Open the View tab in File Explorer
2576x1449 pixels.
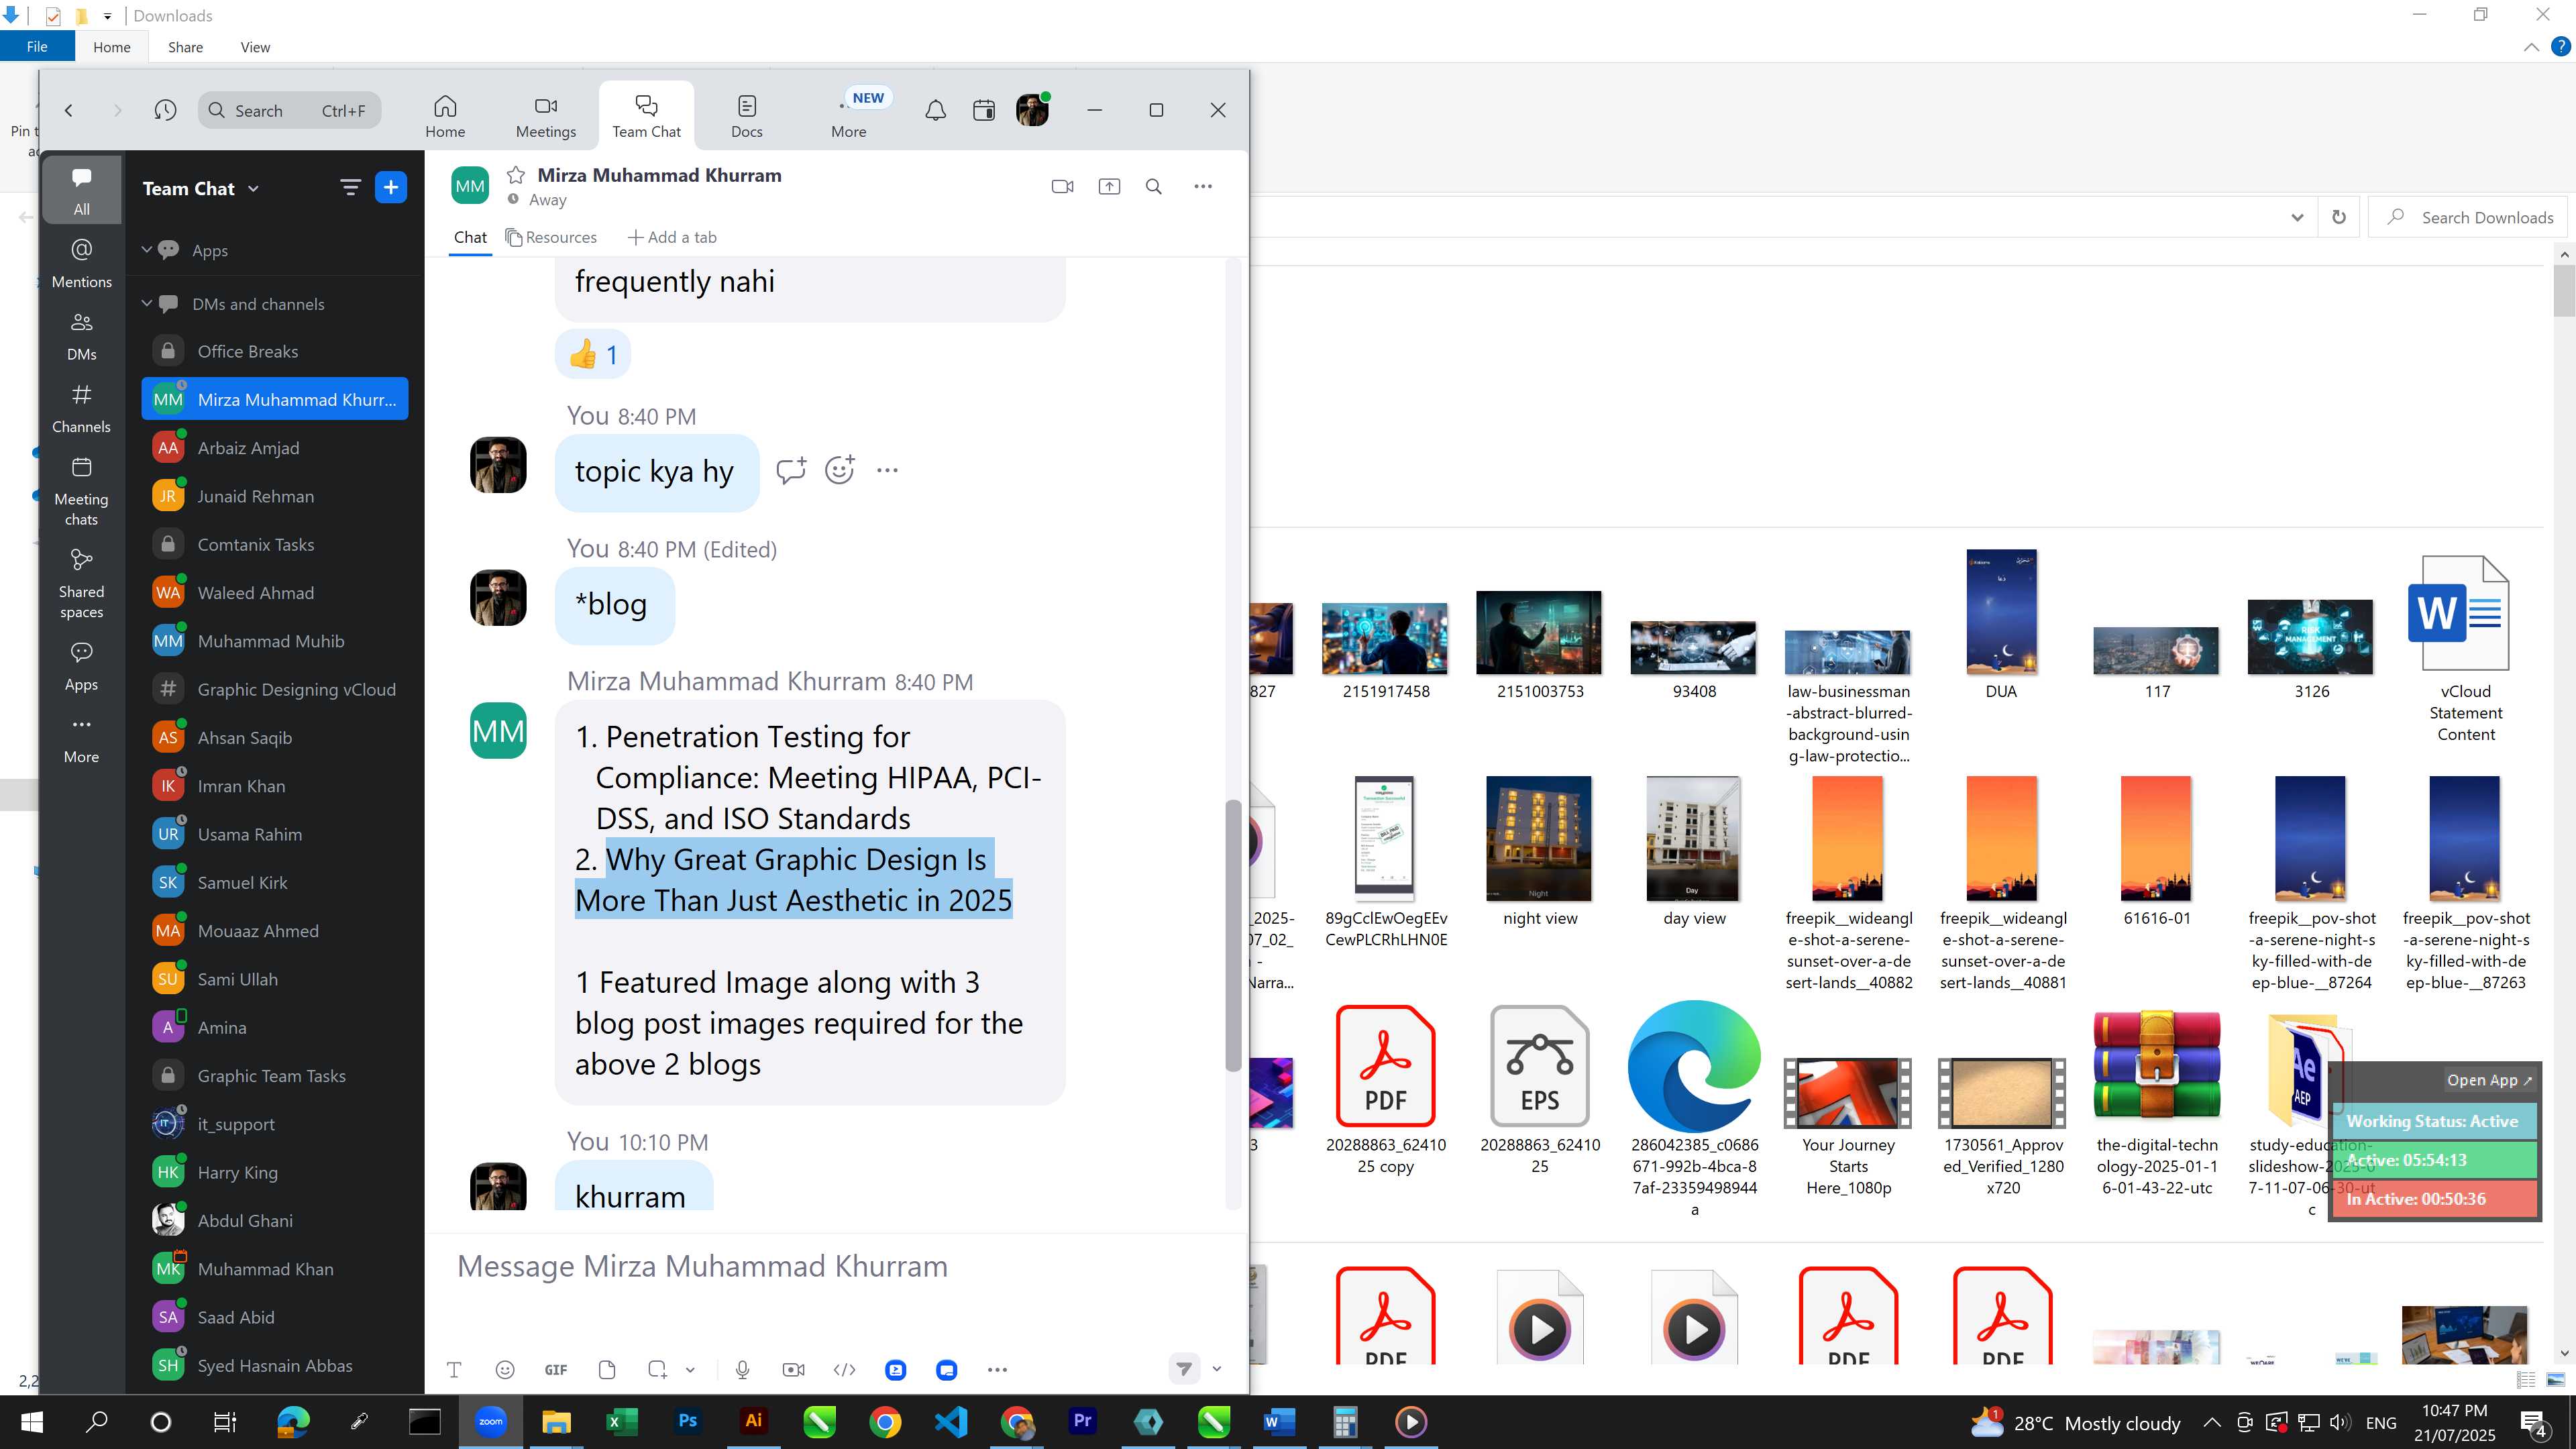coord(255,47)
